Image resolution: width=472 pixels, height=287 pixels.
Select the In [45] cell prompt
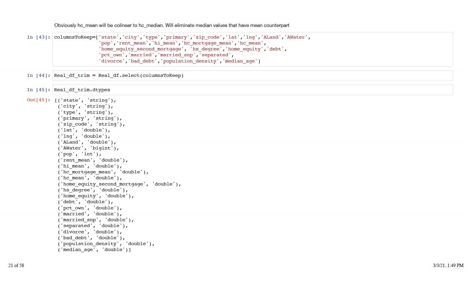coord(38,90)
